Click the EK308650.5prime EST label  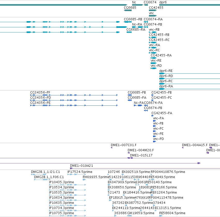coord(122,187)
